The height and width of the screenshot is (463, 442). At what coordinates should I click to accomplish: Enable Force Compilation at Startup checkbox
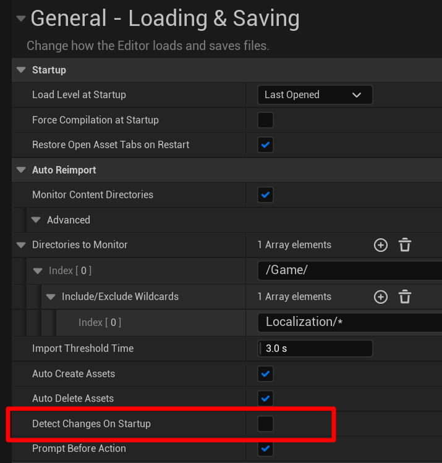[265, 120]
